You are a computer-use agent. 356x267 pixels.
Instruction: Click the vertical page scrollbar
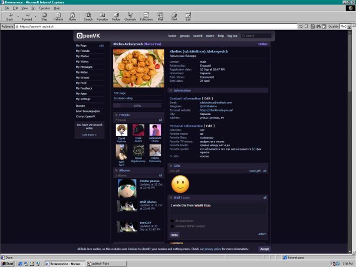coord(350,142)
